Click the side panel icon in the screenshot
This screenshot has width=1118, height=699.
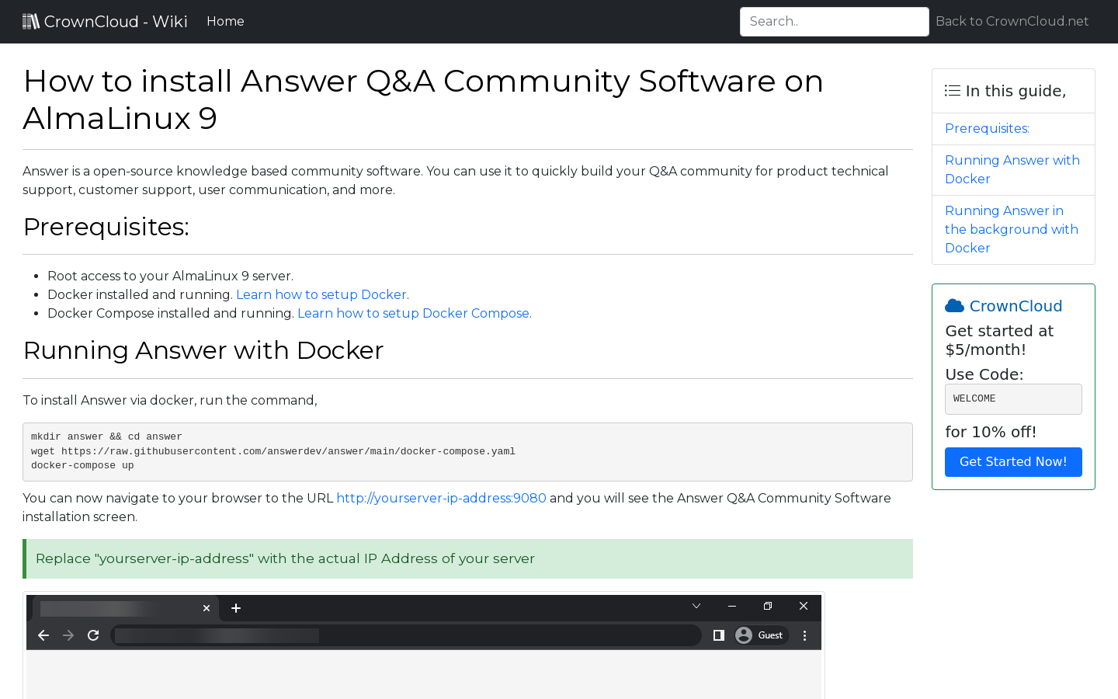point(718,635)
